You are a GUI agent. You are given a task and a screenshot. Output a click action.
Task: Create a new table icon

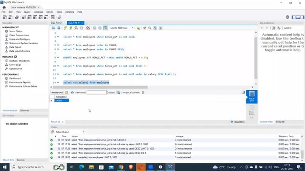coord(30,17)
